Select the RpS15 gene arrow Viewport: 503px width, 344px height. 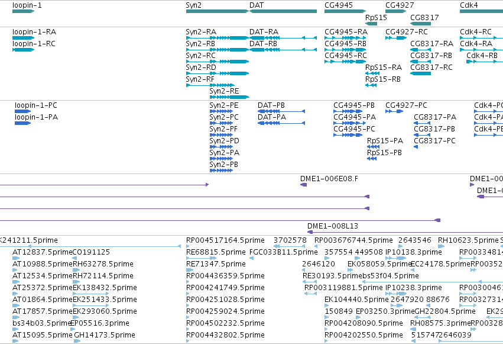tap(371, 24)
